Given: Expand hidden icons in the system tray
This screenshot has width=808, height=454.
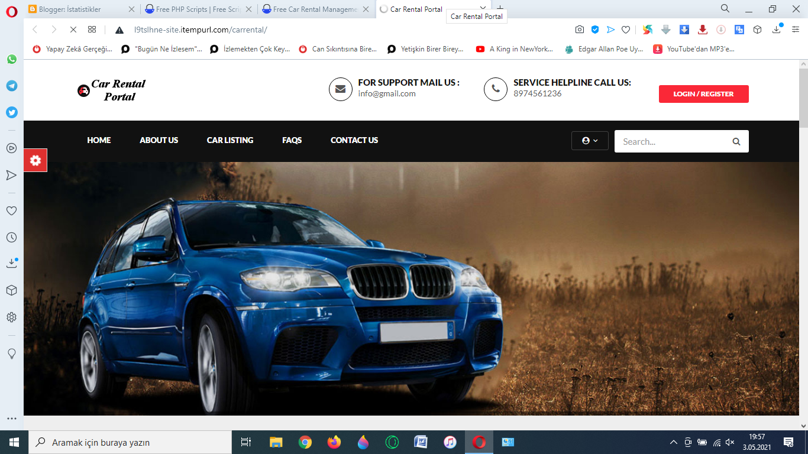Looking at the screenshot, I should pos(673,442).
